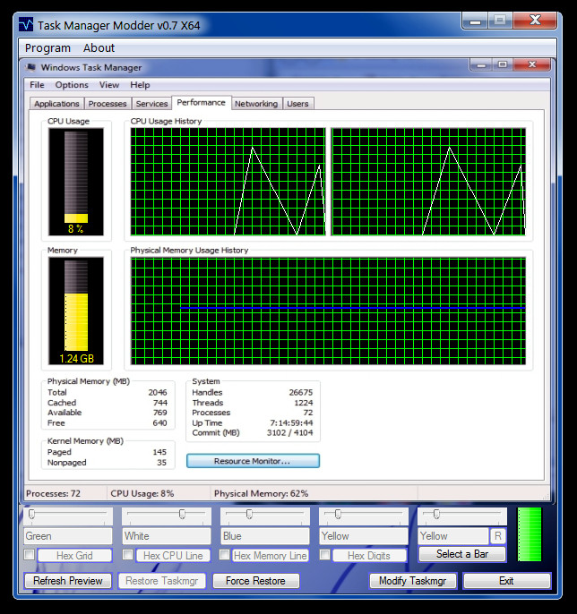Click the Hex Grid button

74,555
